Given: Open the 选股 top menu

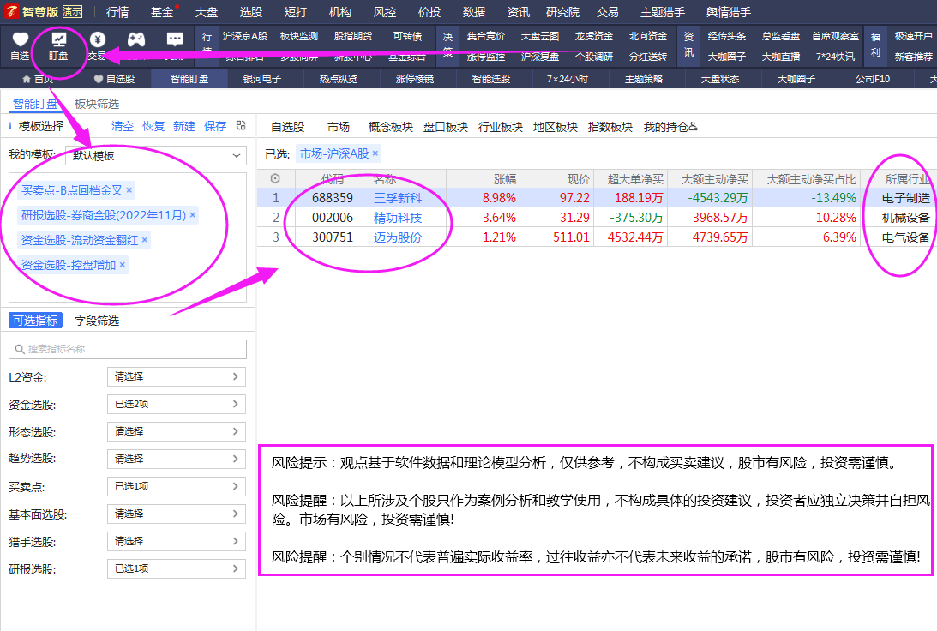Looking at the screenshot, I should 251,12.
